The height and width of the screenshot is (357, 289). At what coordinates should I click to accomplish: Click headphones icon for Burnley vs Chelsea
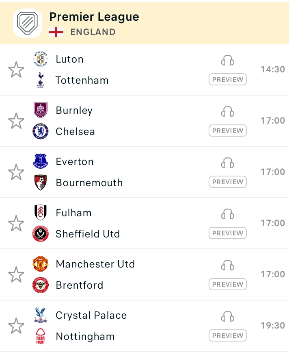228,111
